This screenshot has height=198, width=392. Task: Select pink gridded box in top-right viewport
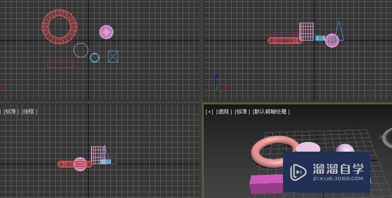tap(307, 31)
